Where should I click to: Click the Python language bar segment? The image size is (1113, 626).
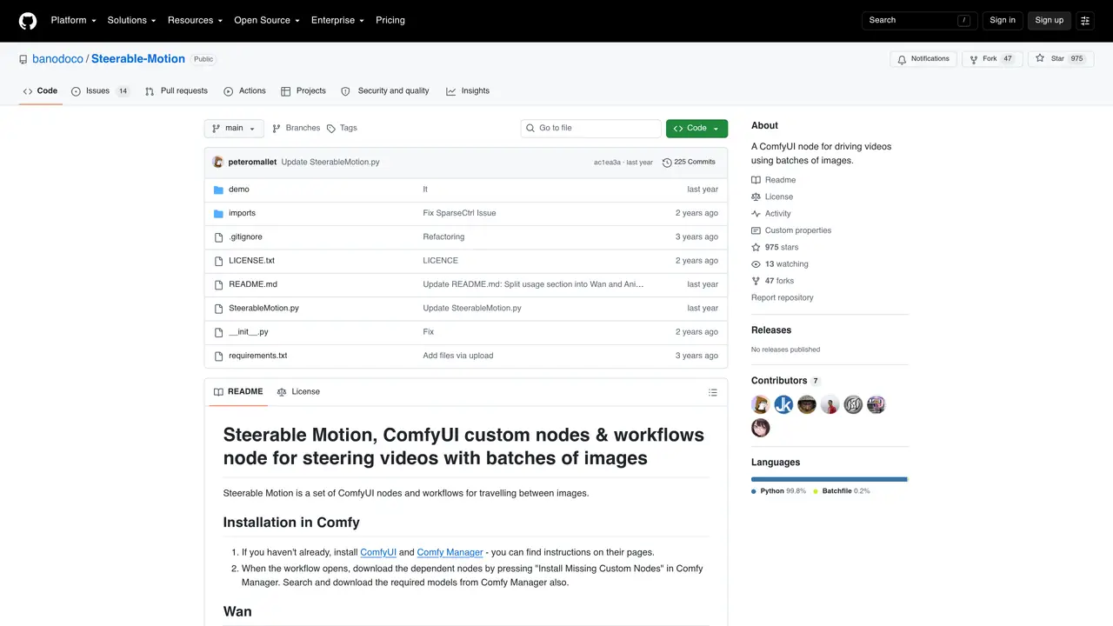(x=829, y=479)
